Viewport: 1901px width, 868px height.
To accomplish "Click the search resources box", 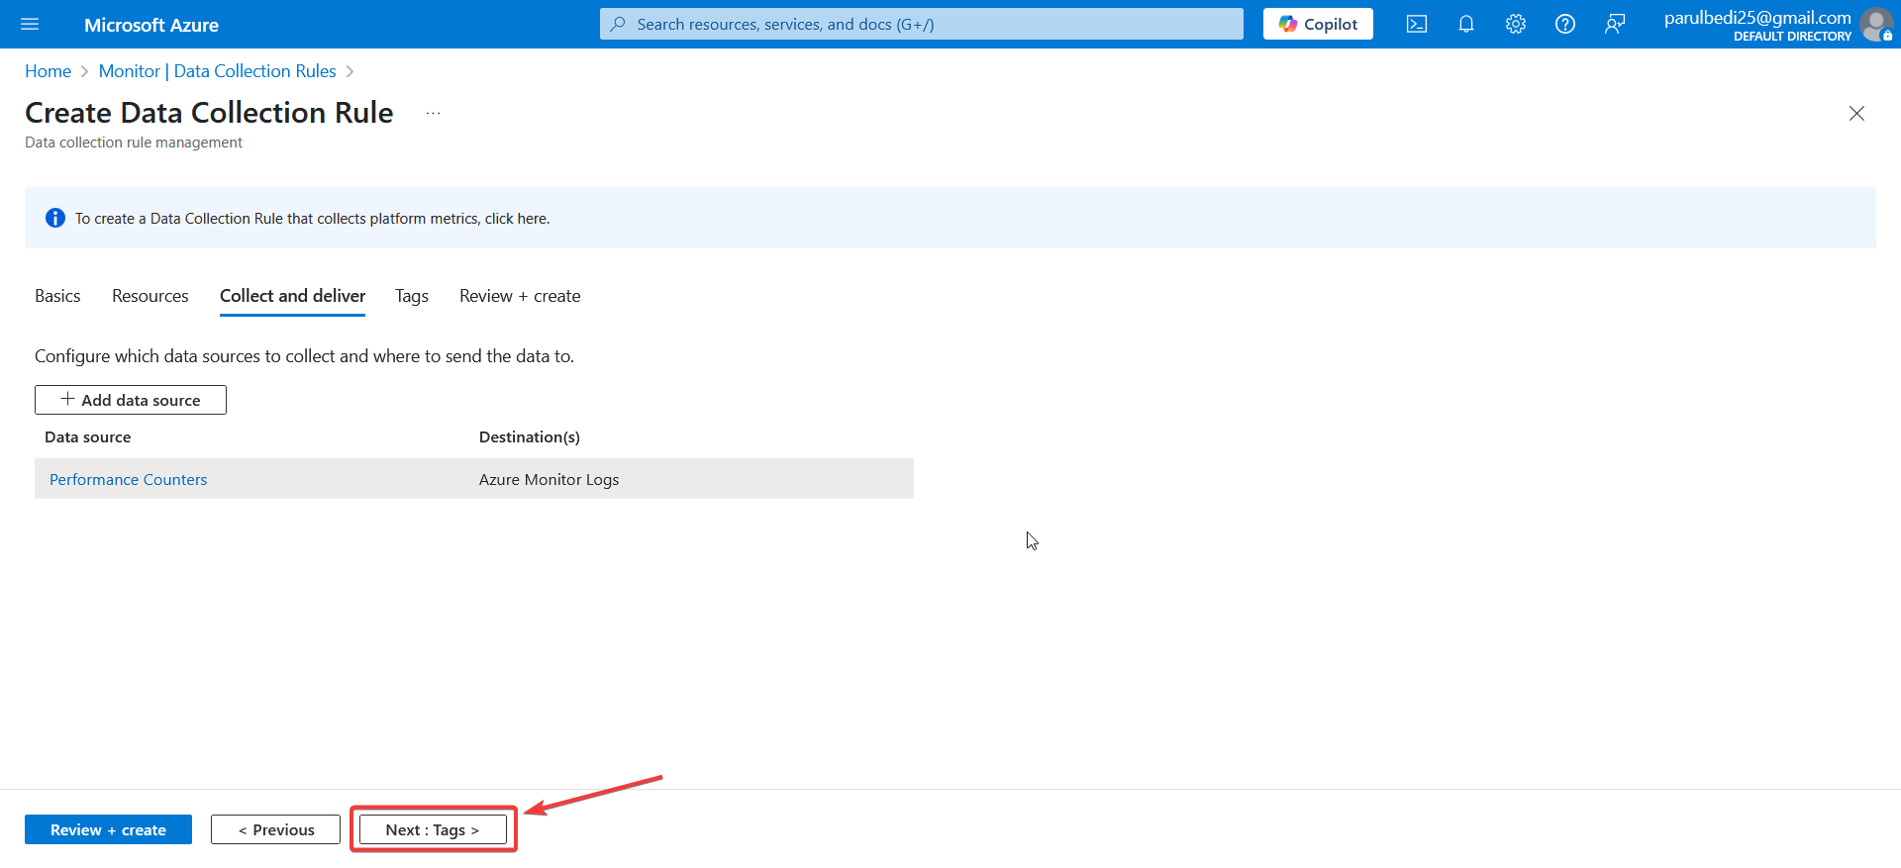I will coord(921,24).
